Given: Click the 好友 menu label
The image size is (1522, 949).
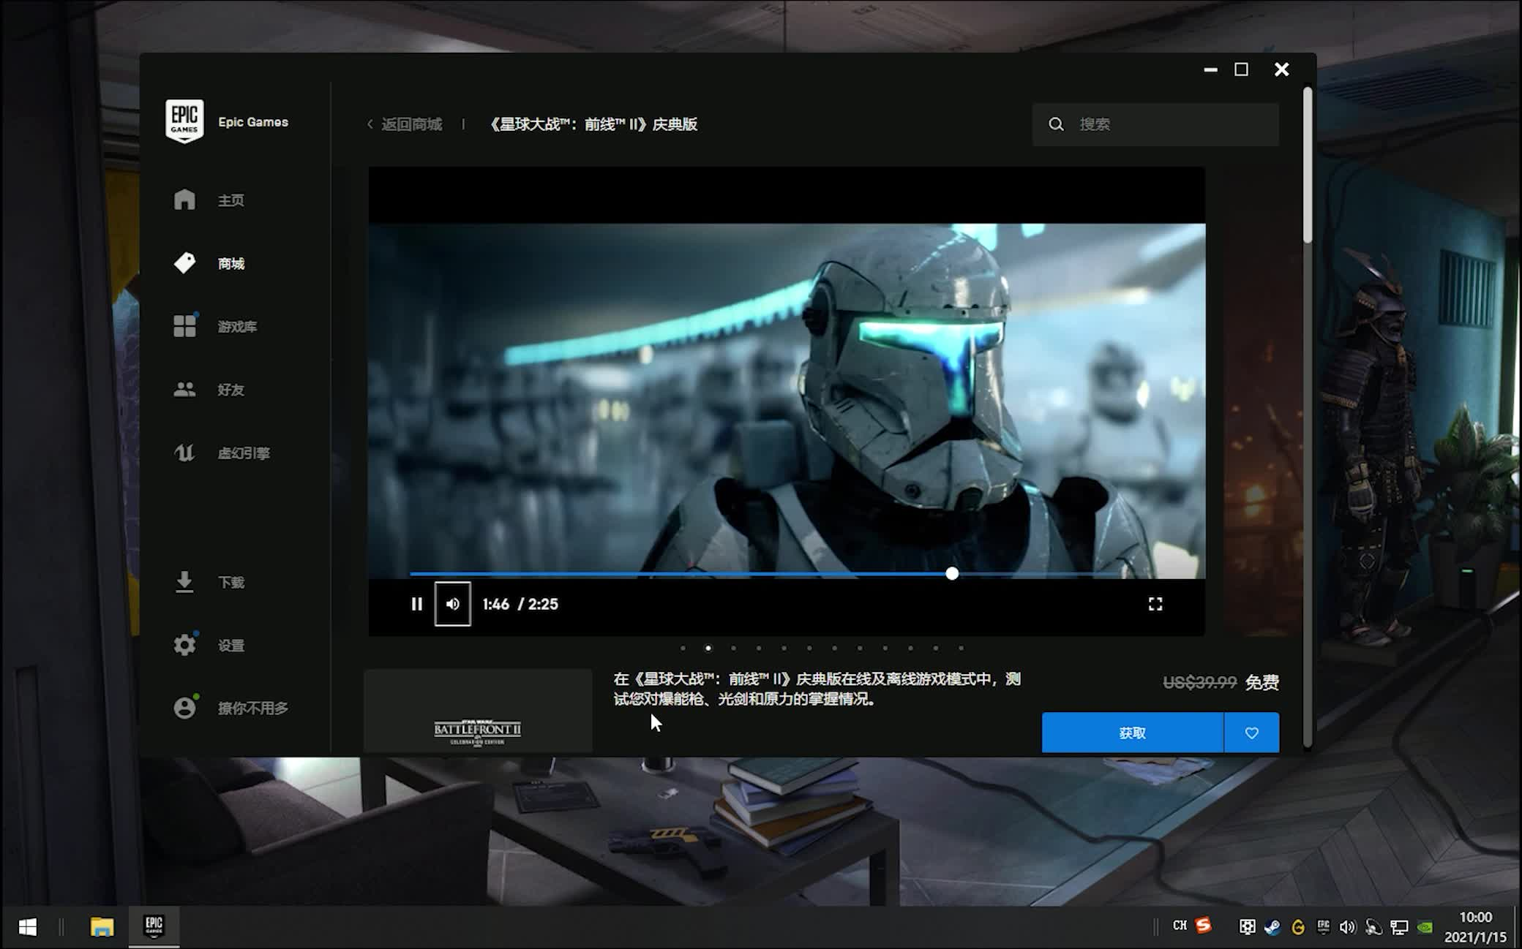Looking at the screenshot, I should 230,390.
